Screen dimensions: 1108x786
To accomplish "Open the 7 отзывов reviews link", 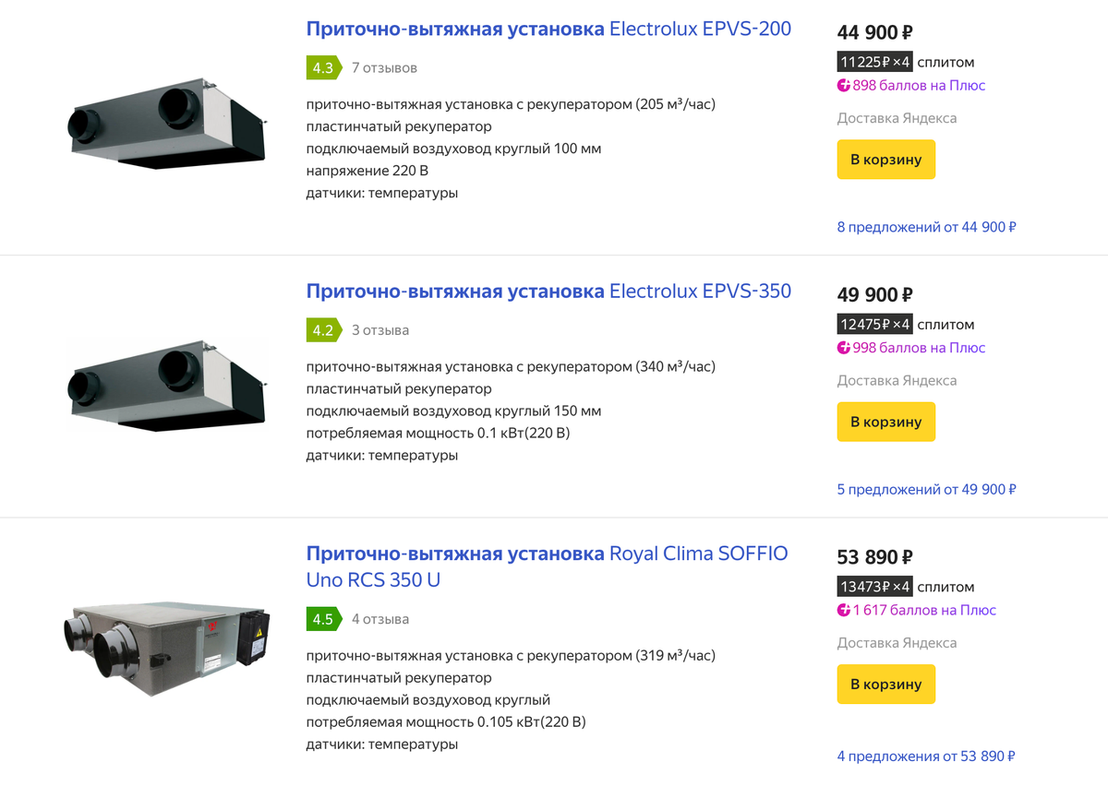I will click(384, 68).
